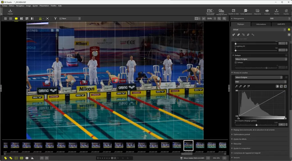The image size is (292, 161).
Task: Click the Importer icon
Action: [x=10, y=11]
